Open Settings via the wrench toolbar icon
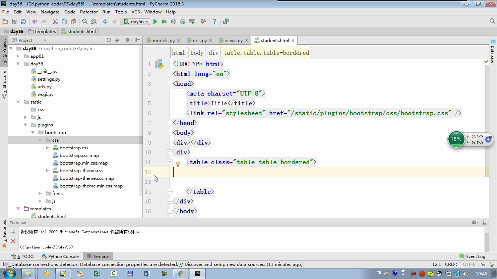 203,22
